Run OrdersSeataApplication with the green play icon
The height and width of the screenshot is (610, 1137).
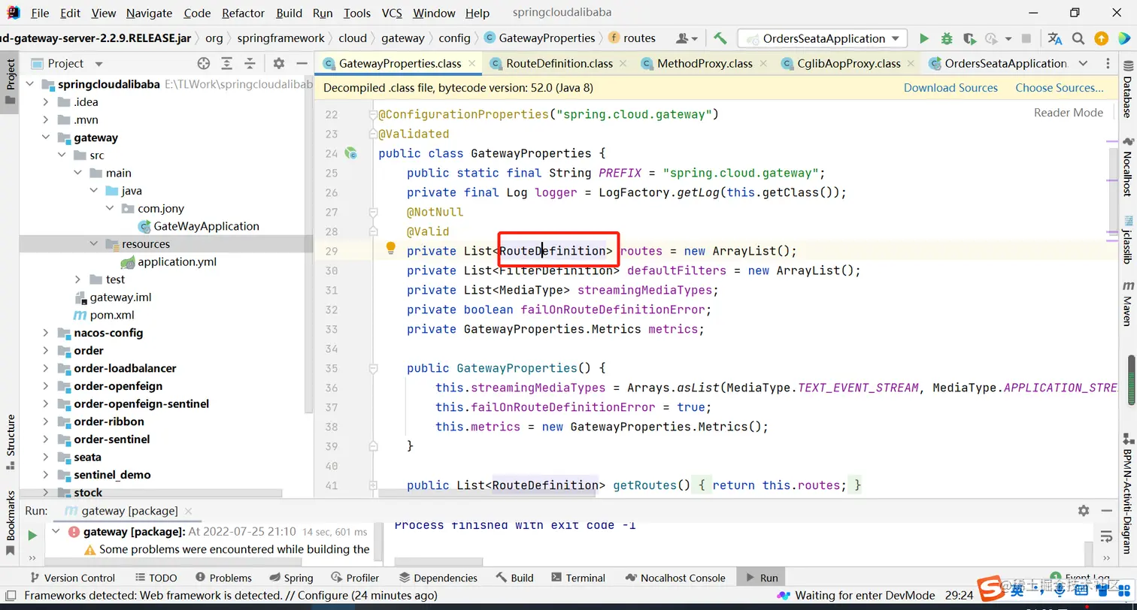(x=924, y=38)
